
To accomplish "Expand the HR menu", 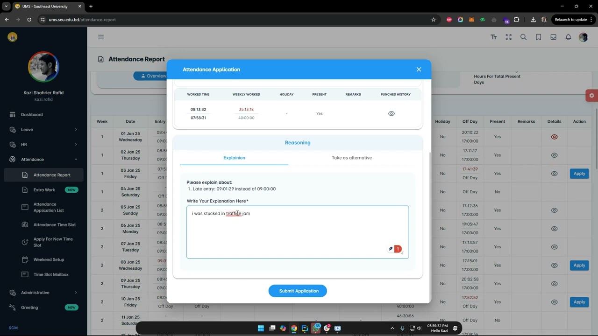I will (x=43, y=144).
